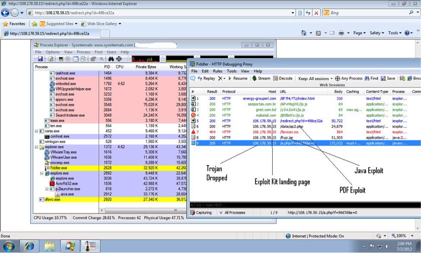
Task: Click the refresh icon beside the address bar
Action: tap(308, 13)
